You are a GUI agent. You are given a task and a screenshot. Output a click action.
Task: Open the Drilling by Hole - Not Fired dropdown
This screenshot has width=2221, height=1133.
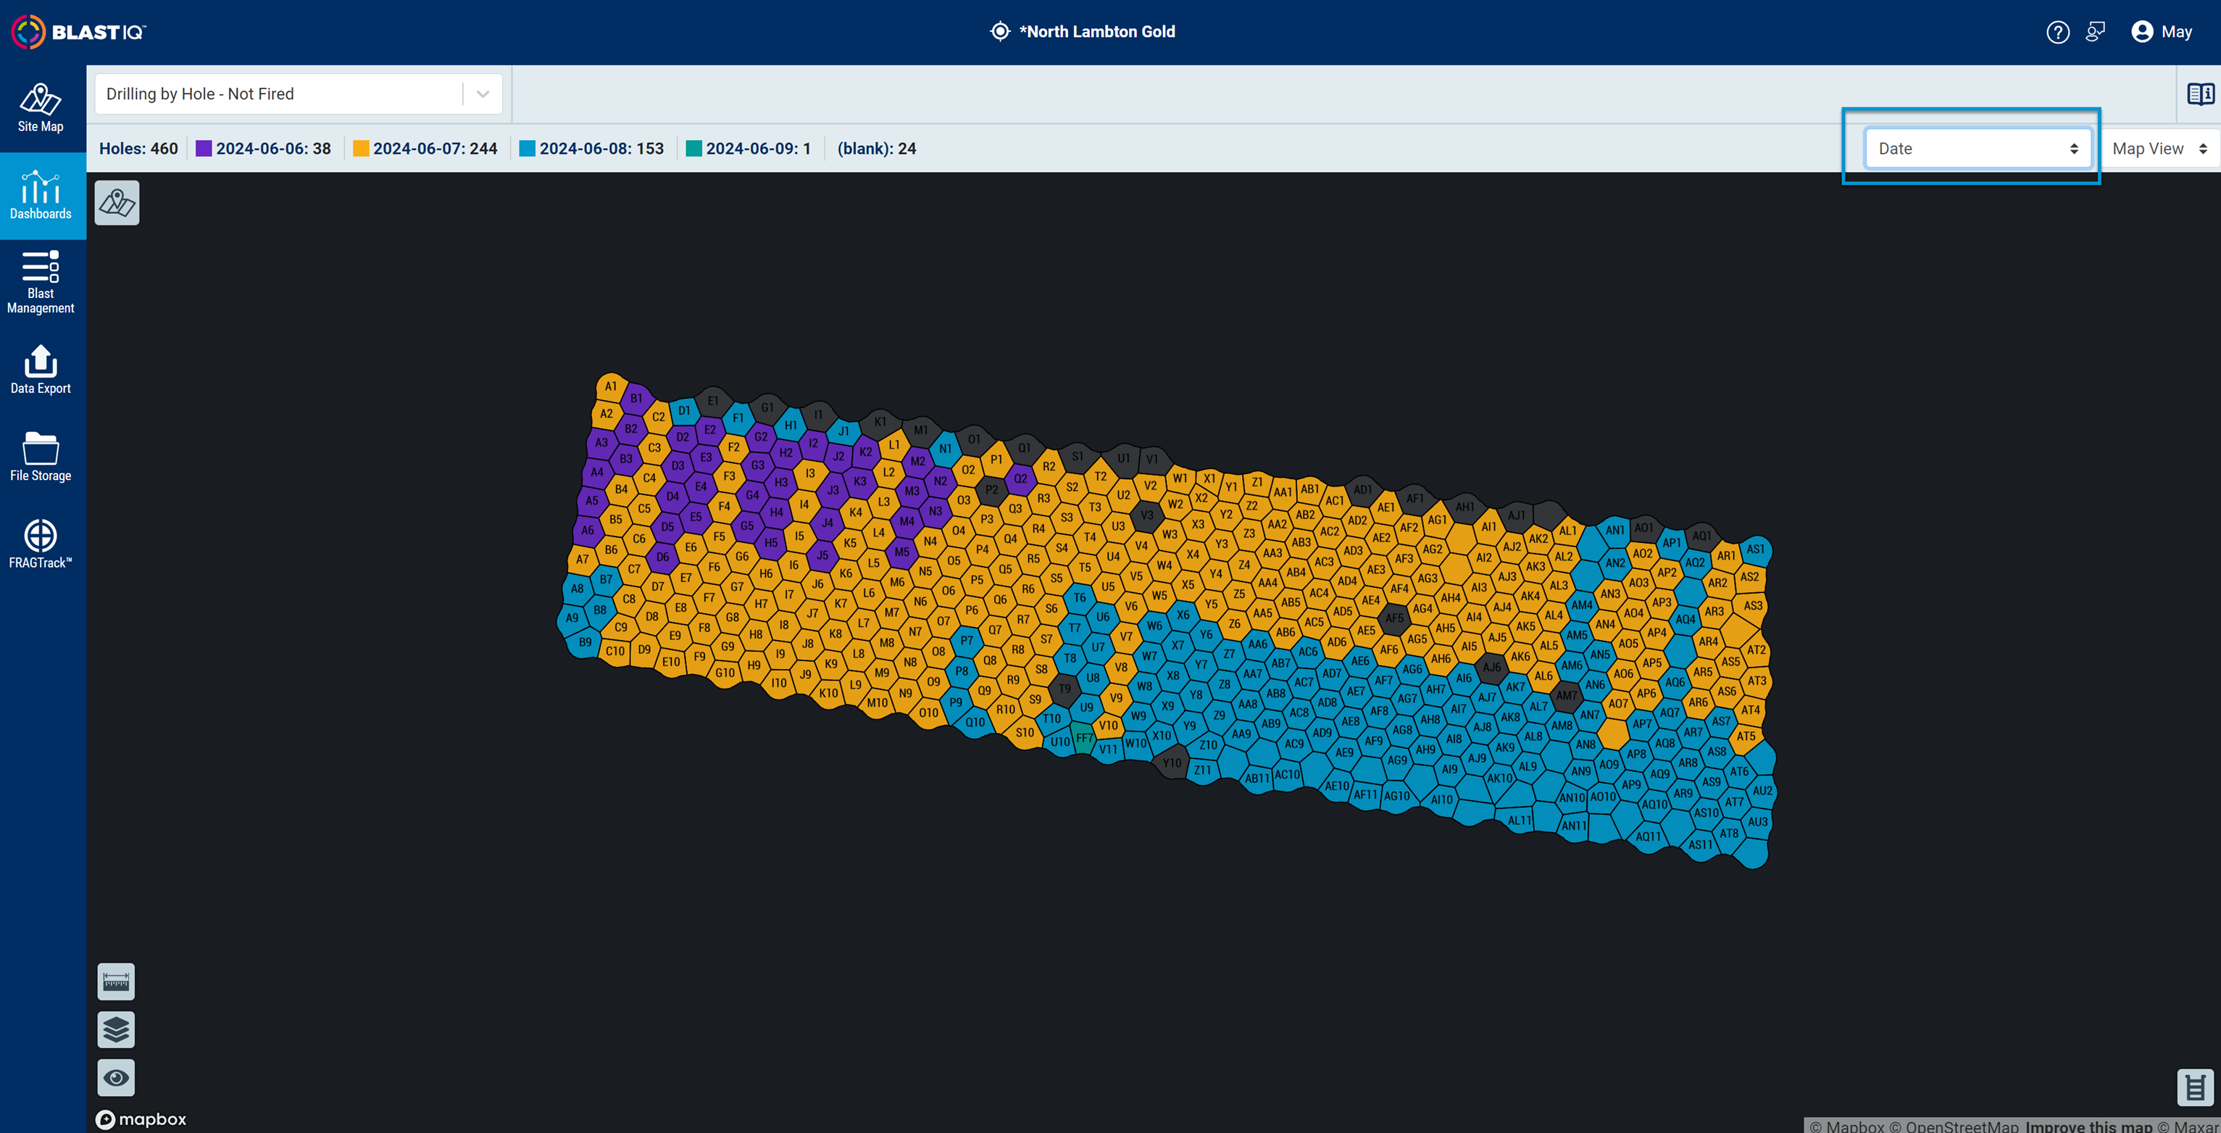pos(299,94)
